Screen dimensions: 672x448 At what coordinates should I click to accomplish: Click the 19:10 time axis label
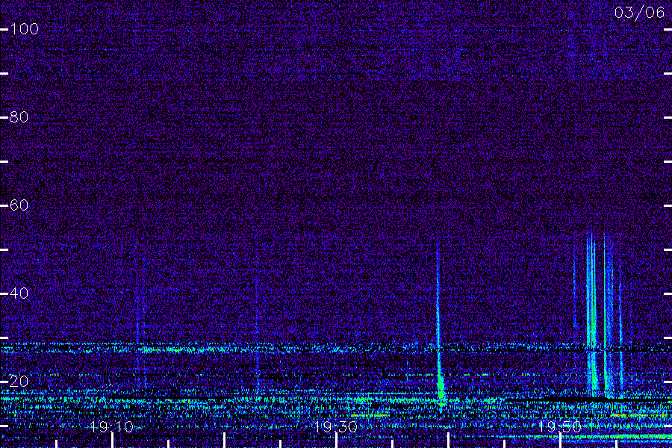[112, 427]
